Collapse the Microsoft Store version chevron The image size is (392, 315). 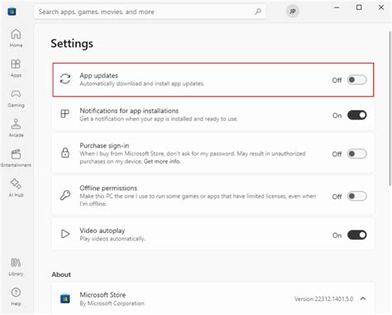363,298
